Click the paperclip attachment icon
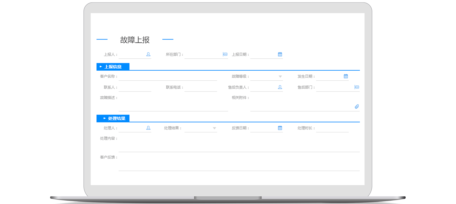 357,107
